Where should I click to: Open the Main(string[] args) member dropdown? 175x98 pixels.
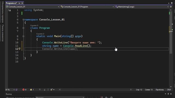(x=142, y=7)
